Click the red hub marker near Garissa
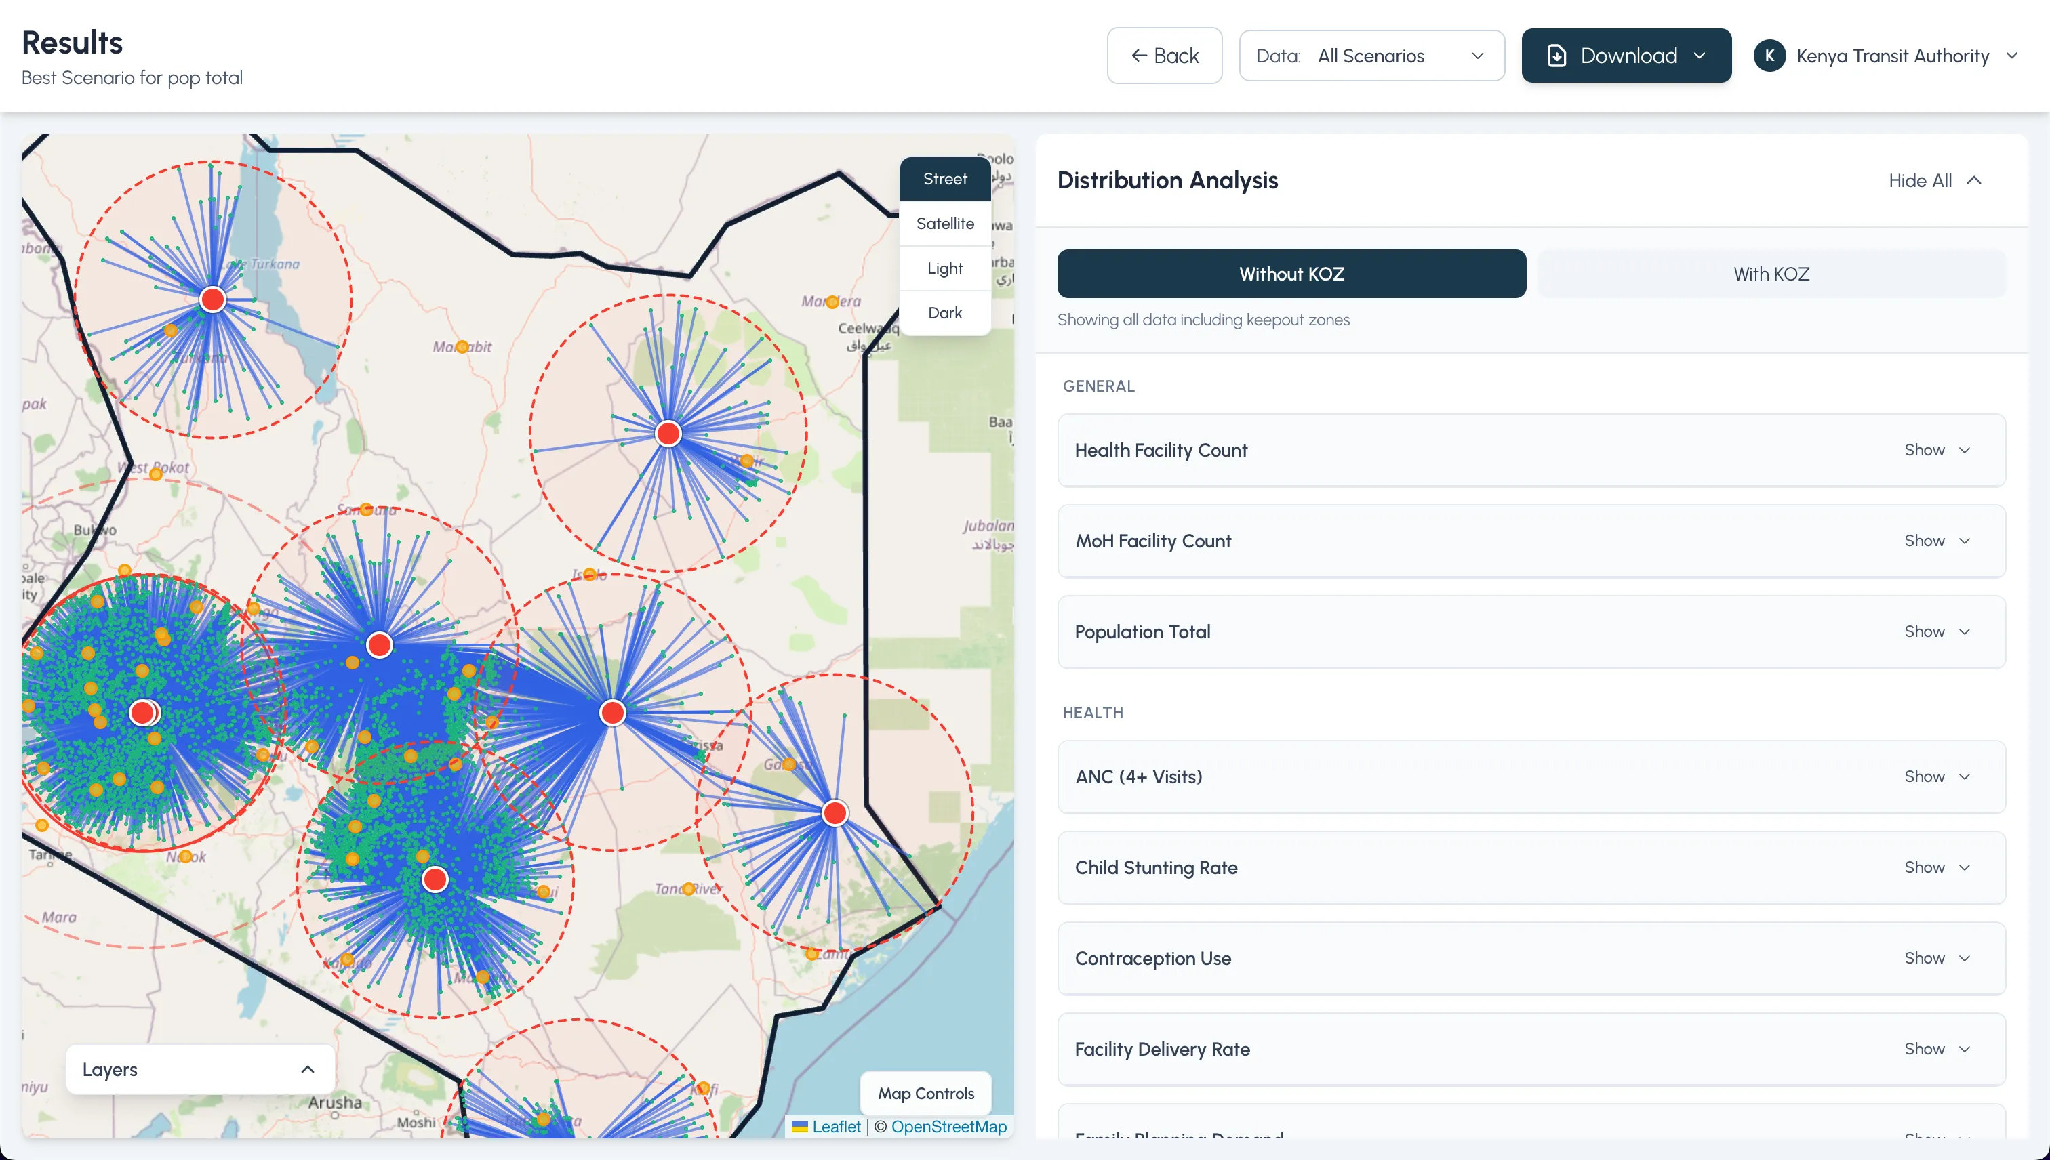This screenshot has height=1160, width=2050. tap(612, 712)
